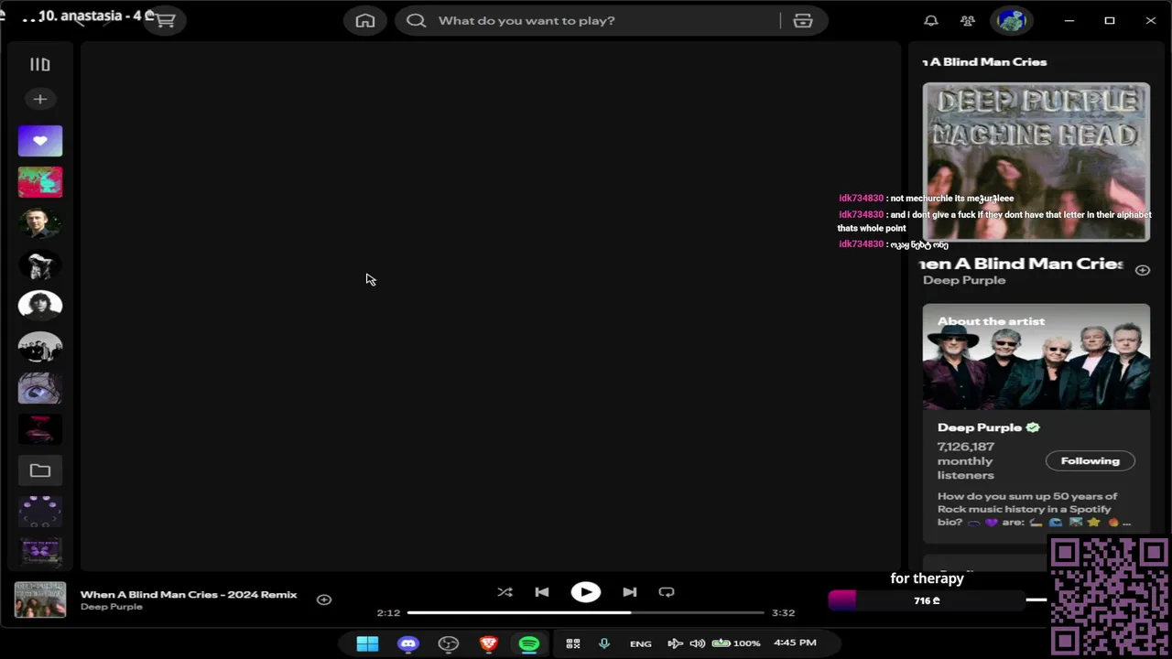Unfollow Deep Purple with Following button
1172x659 pixels.
click(1091, 460)
